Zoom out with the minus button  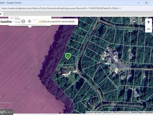click(149, 29)
